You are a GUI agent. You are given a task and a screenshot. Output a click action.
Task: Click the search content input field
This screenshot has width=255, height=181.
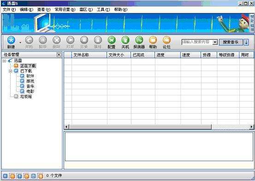coord(197,42)
